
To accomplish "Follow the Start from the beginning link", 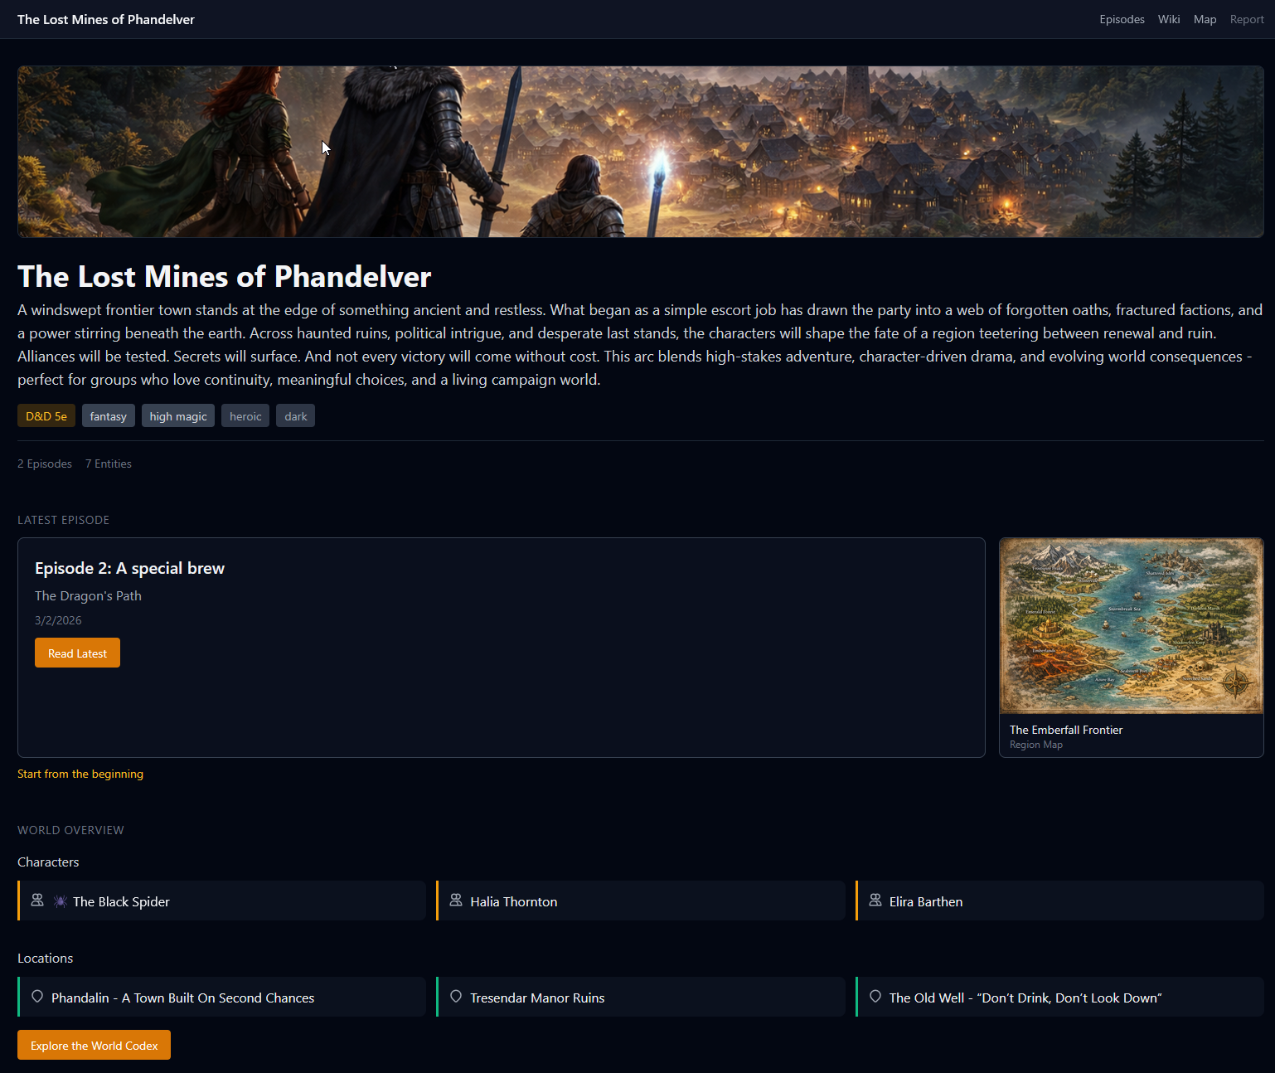I will point(80,774).
